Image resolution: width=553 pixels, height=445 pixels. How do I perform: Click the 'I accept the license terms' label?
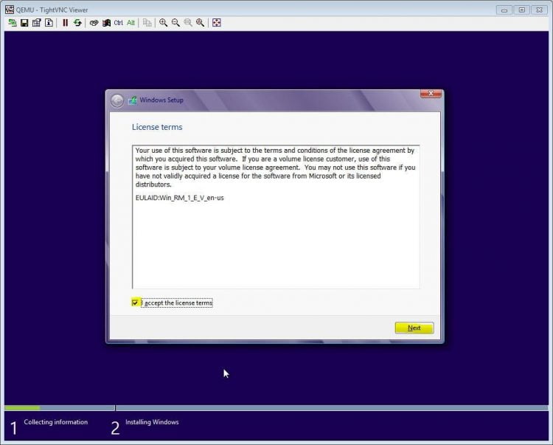177,303
